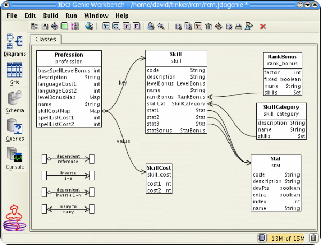Click the 'F' field toolbar button
The width and height of the screenshot is (321, 245).
click(136, 26)
